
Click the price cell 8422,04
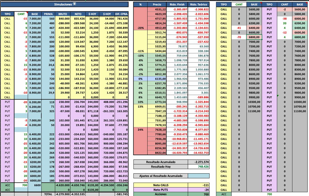[x=157, y=153]
